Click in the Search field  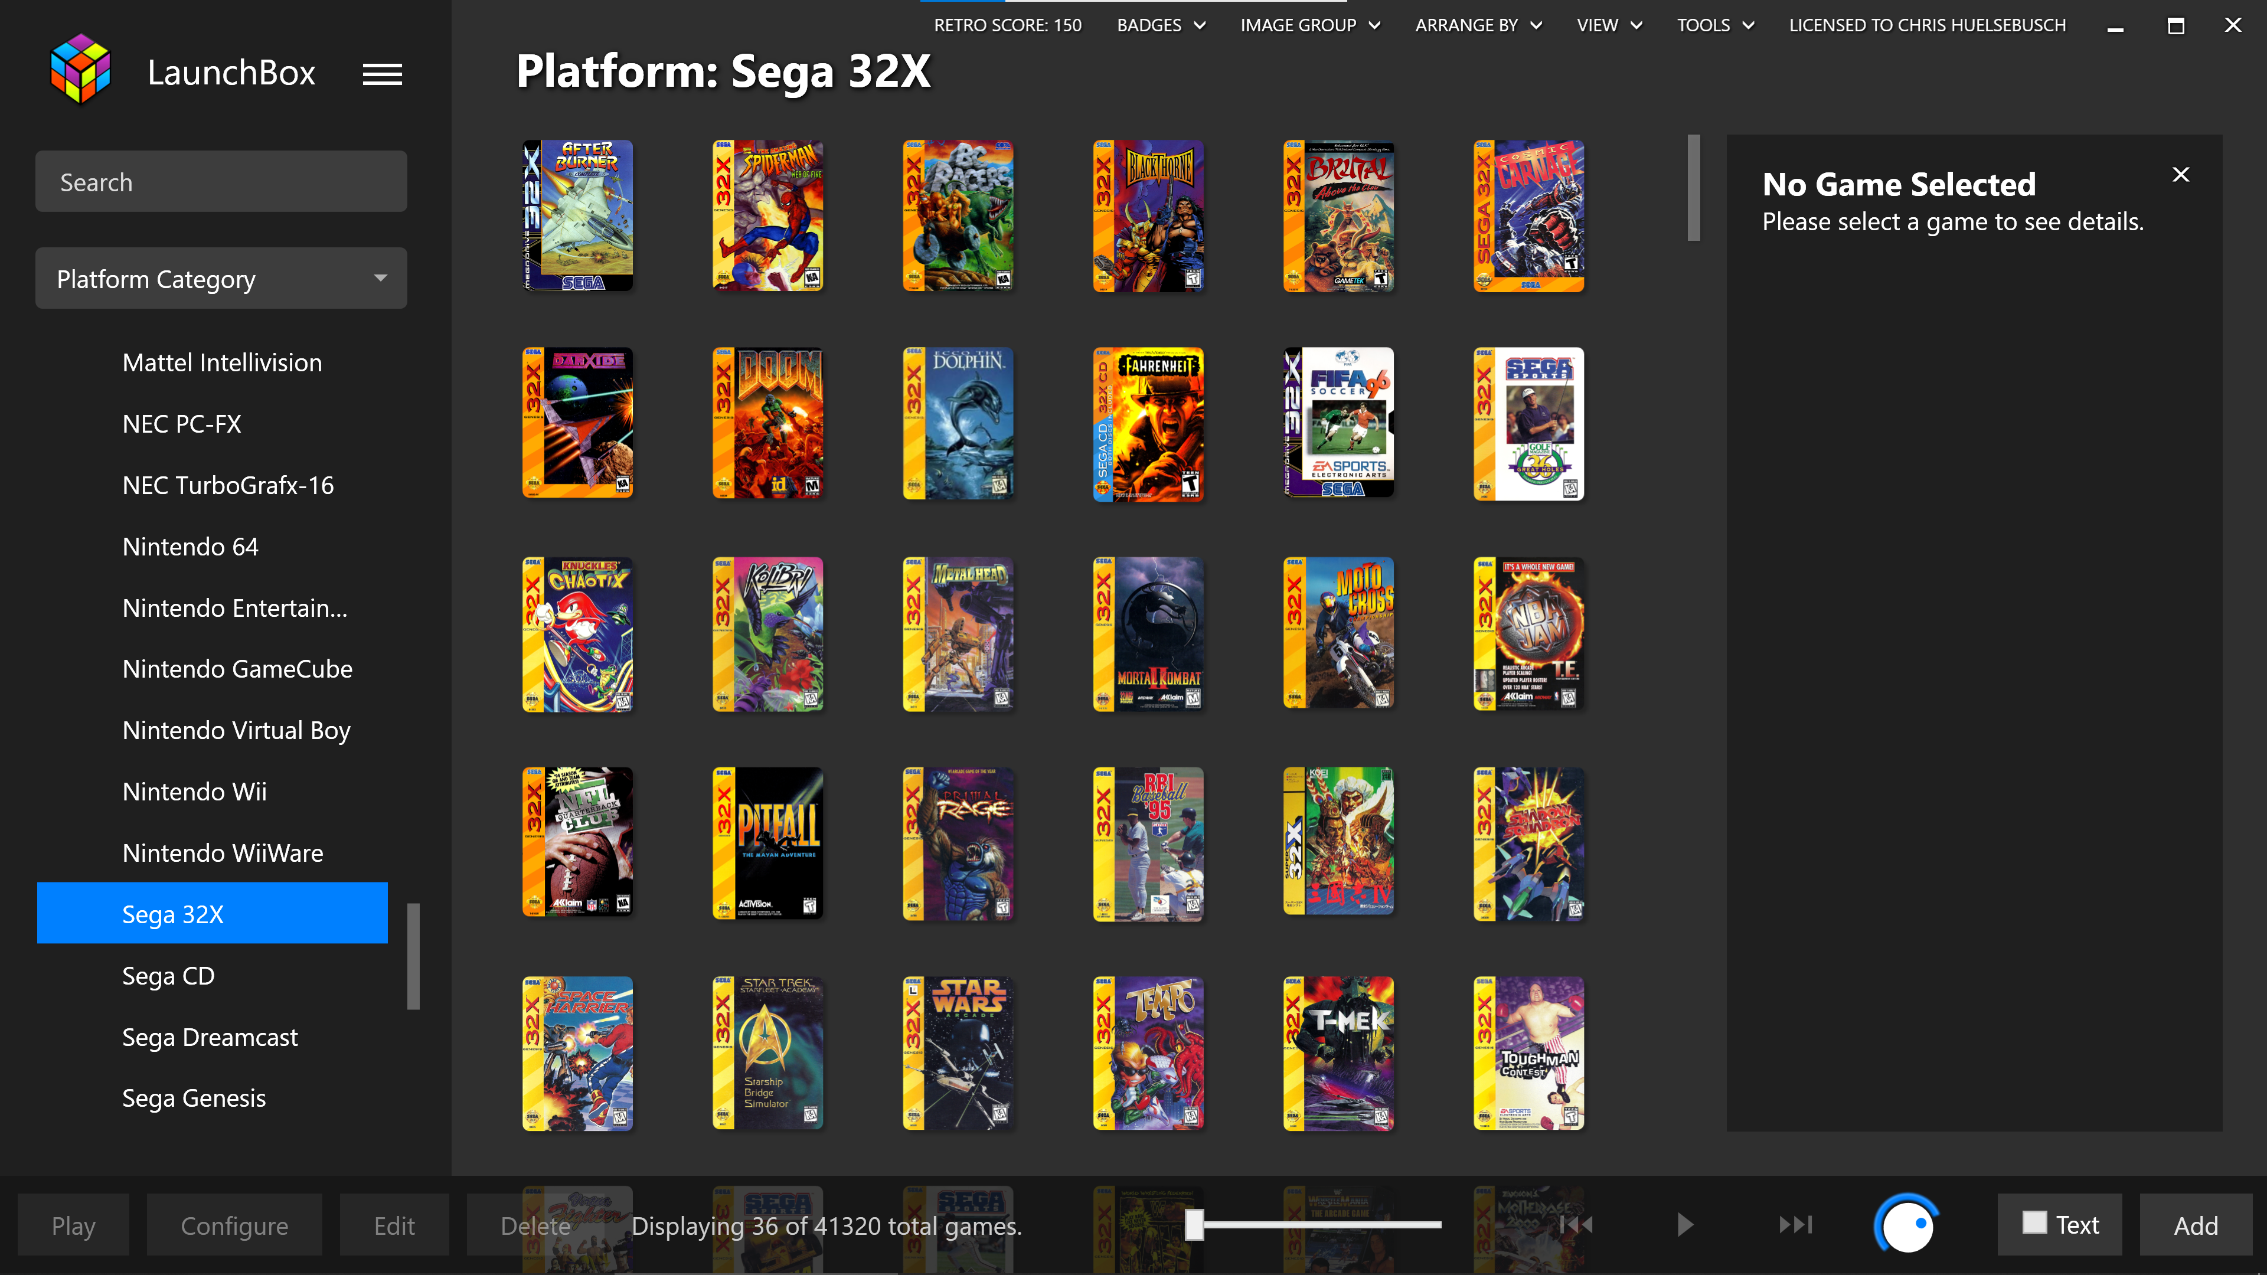click(221, 181)
